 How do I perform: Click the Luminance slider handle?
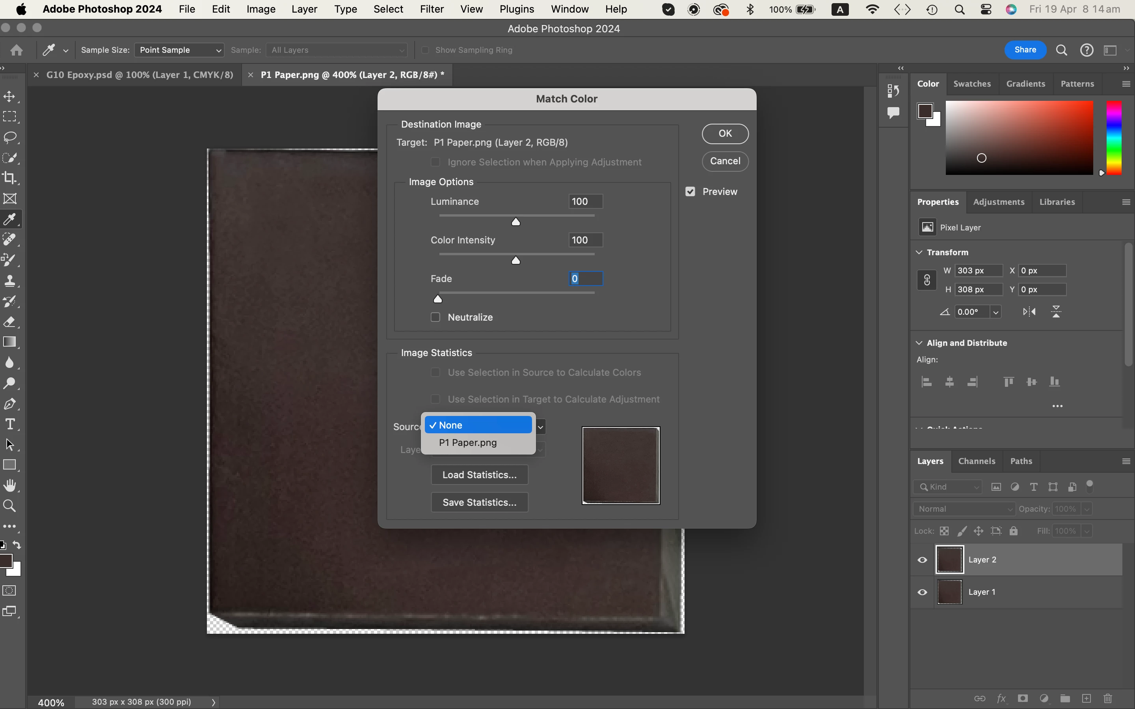coord(515,222)
